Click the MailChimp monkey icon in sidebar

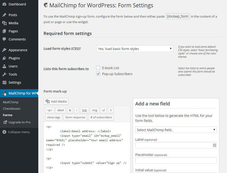(4, 93)
